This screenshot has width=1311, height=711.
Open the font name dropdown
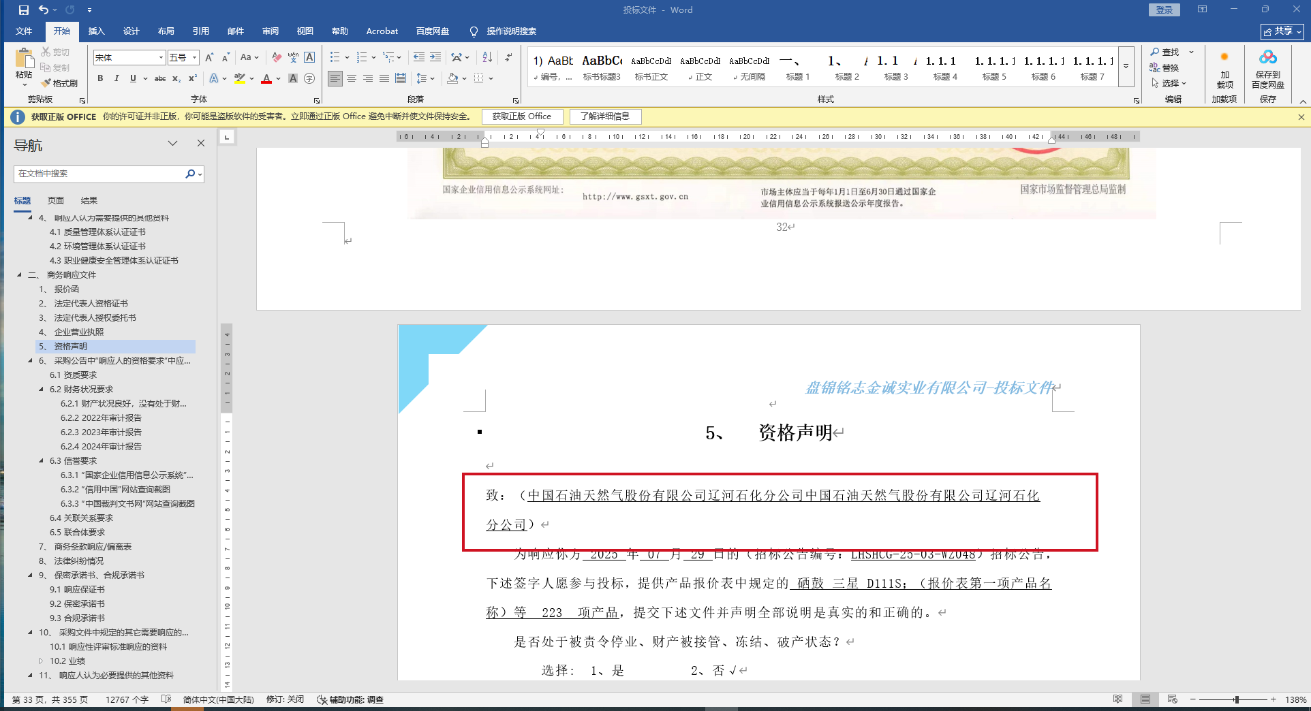161,58
